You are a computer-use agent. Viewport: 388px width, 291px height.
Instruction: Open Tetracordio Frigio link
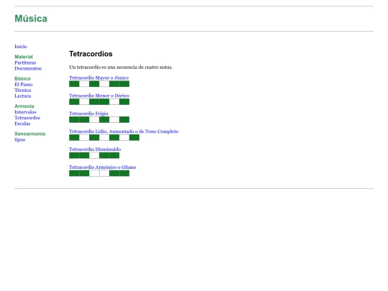coord(88,114)
